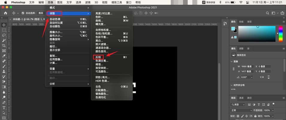
Task: Select the Move tool in the toolbar
Action: coord(4,25)
